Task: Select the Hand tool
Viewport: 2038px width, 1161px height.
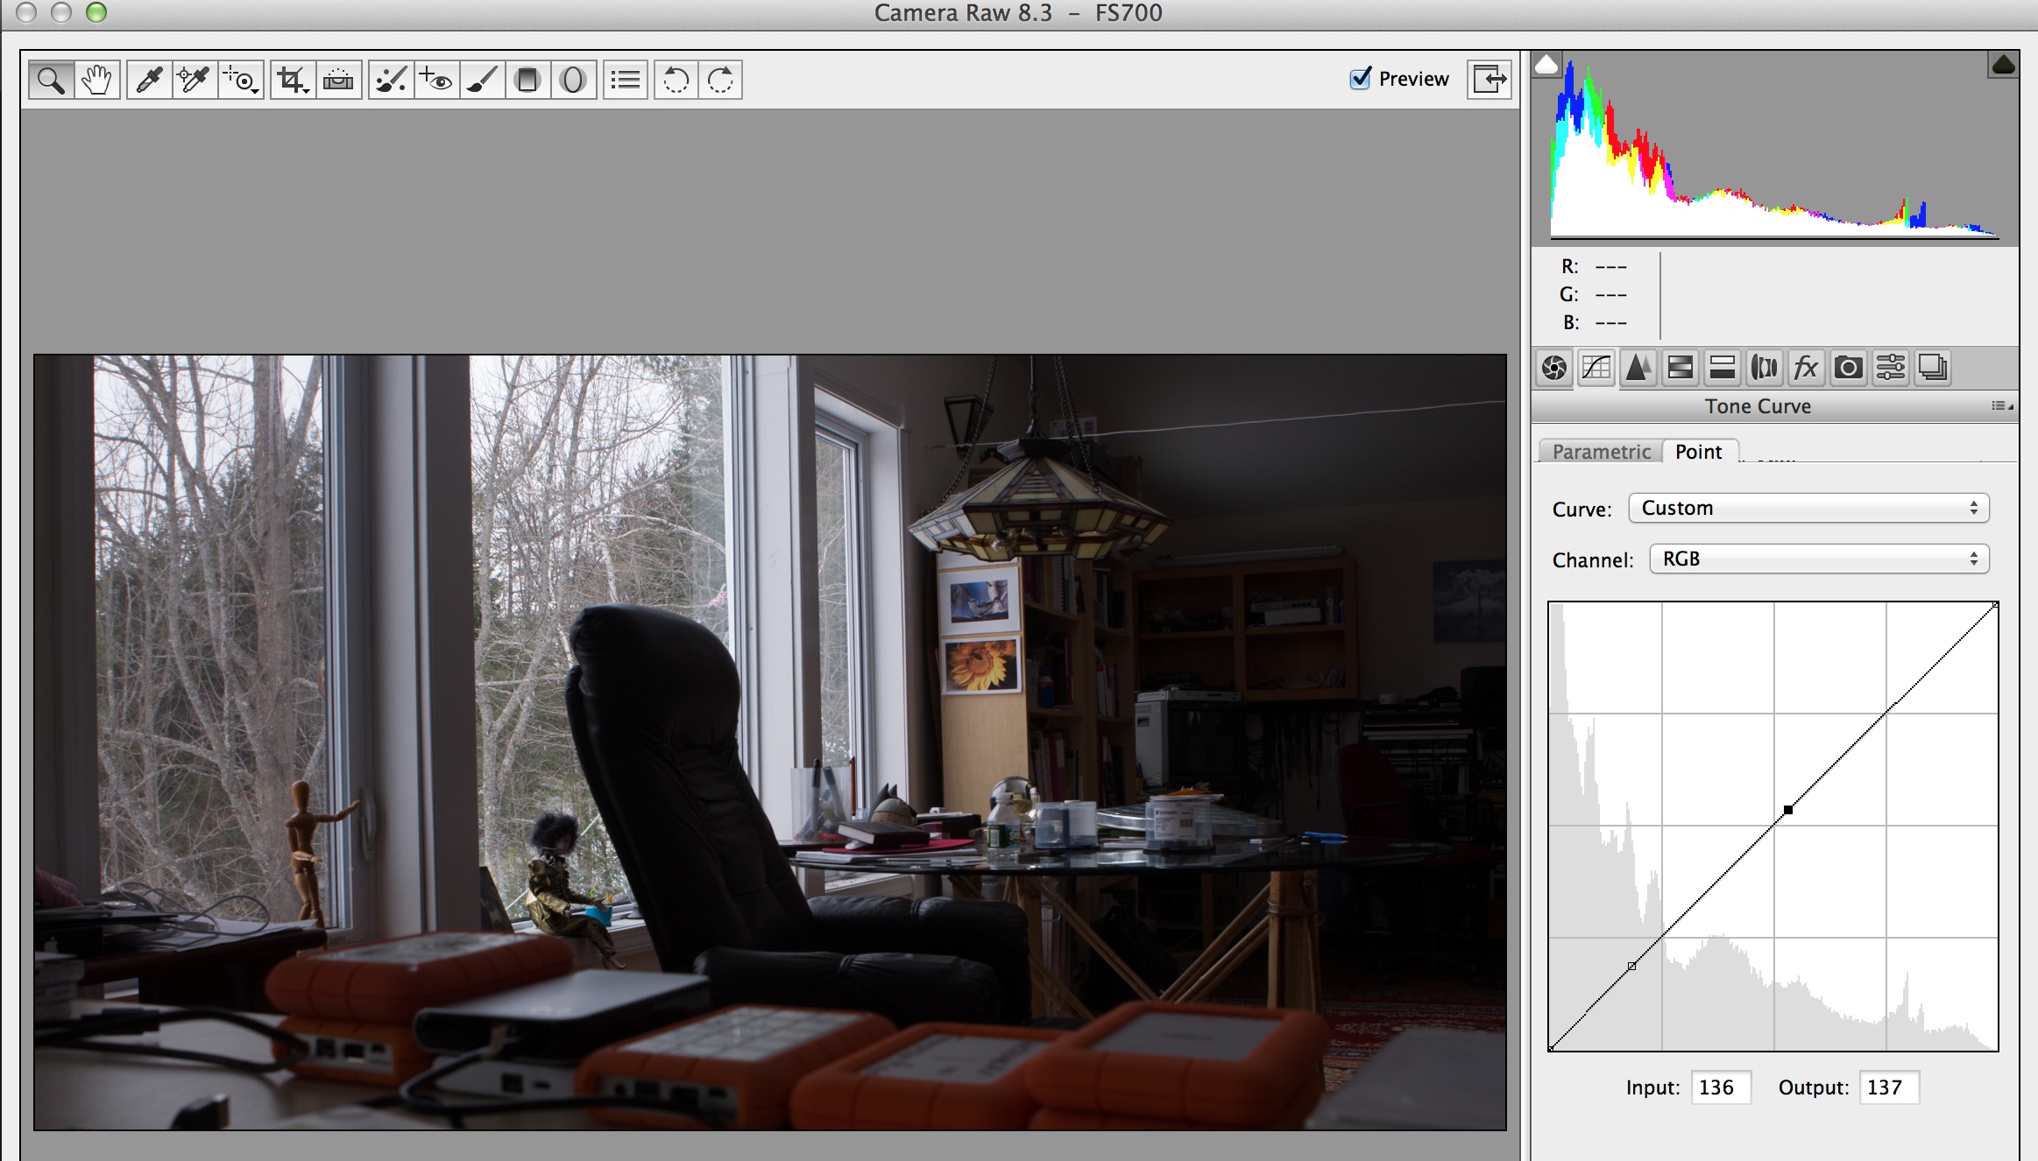Action: pos(96,81)
